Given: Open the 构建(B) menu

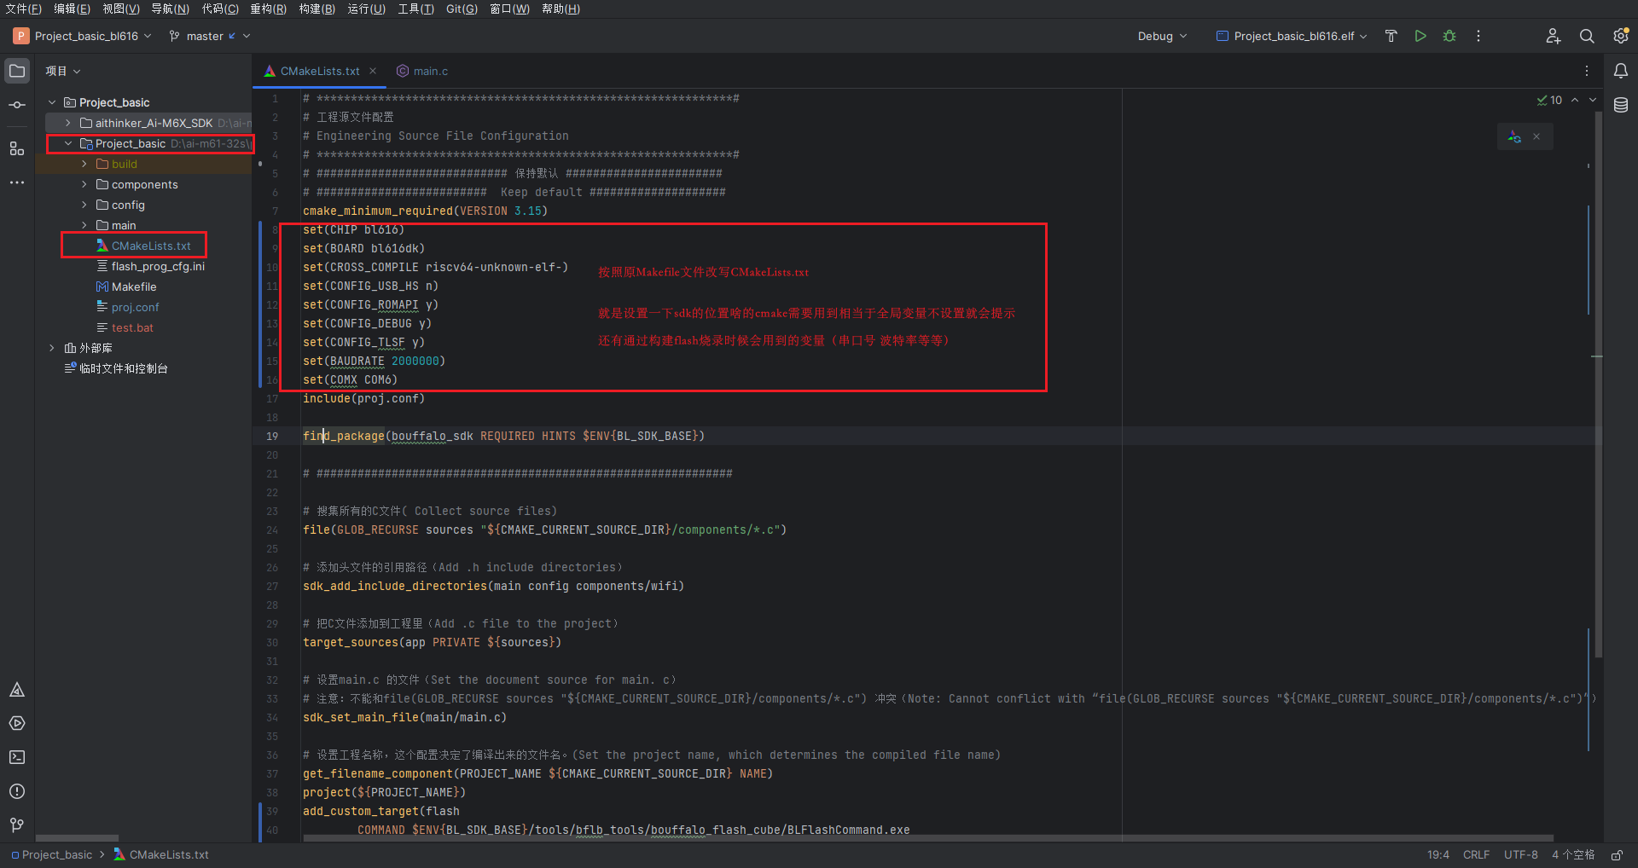Looking at the screenshot, I should point(317,9).
